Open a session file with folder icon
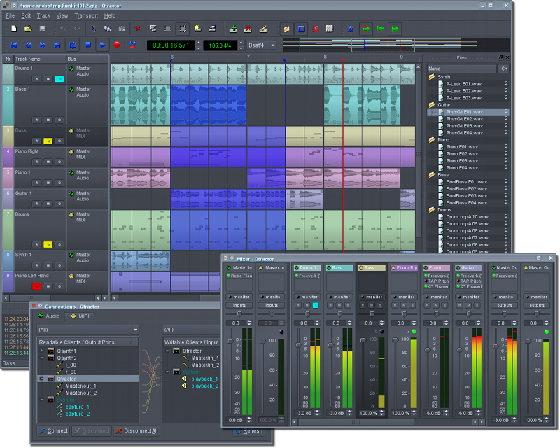 point(28,29)
